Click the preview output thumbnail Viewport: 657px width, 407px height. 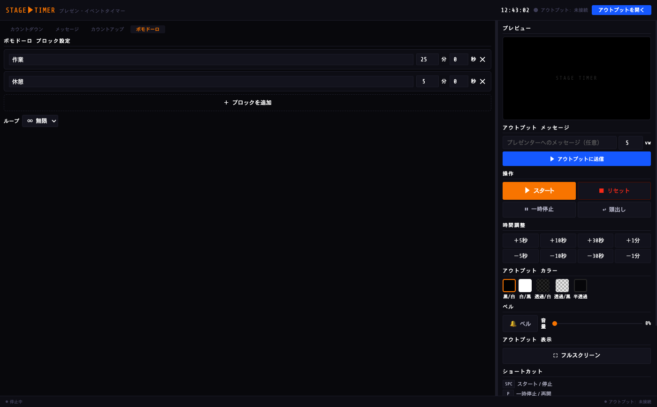(577, 78)
